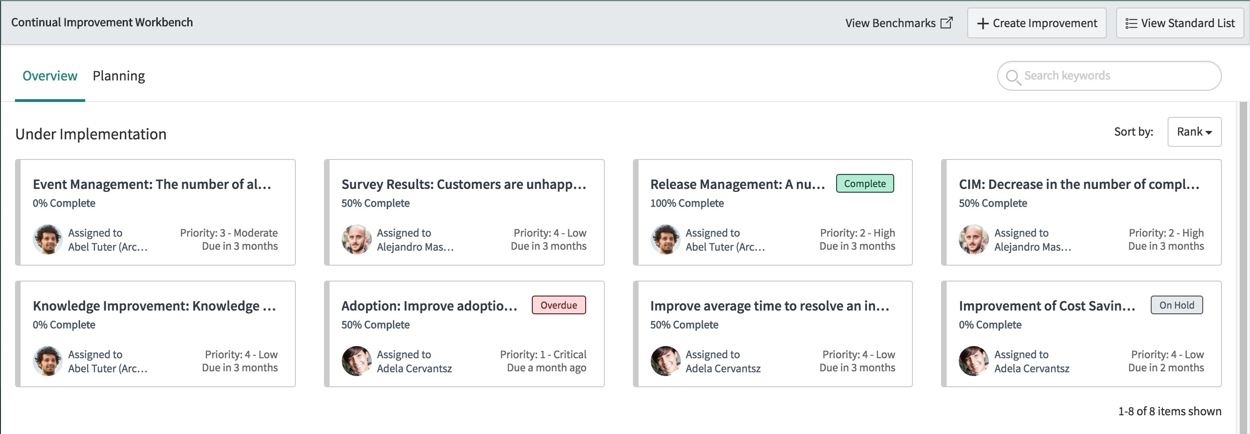Click '100% Complete' on Release Management card
This screenshot has width=1250, height=434.
(687, 203)
